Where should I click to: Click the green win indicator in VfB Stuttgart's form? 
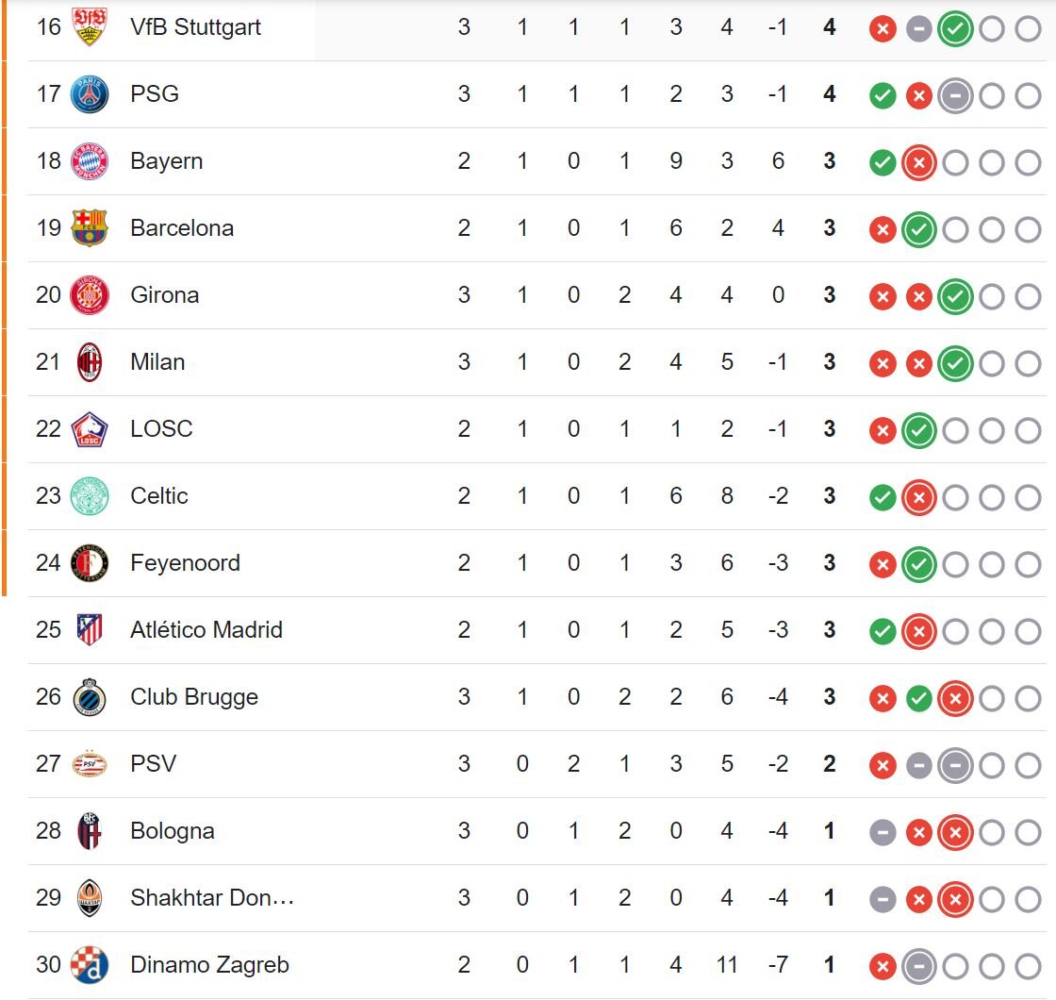pyautogui.click(x=954, y=29)
